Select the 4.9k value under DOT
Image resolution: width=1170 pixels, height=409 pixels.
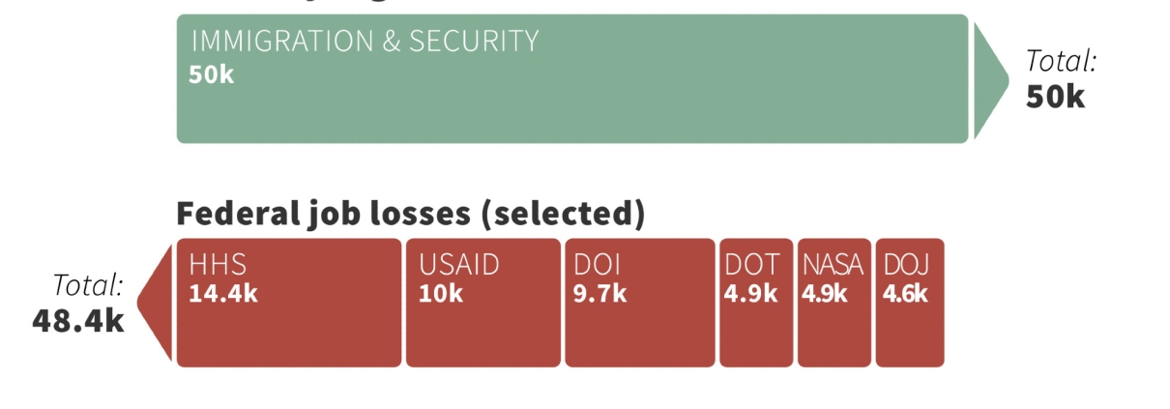click(x=751, y=294)
